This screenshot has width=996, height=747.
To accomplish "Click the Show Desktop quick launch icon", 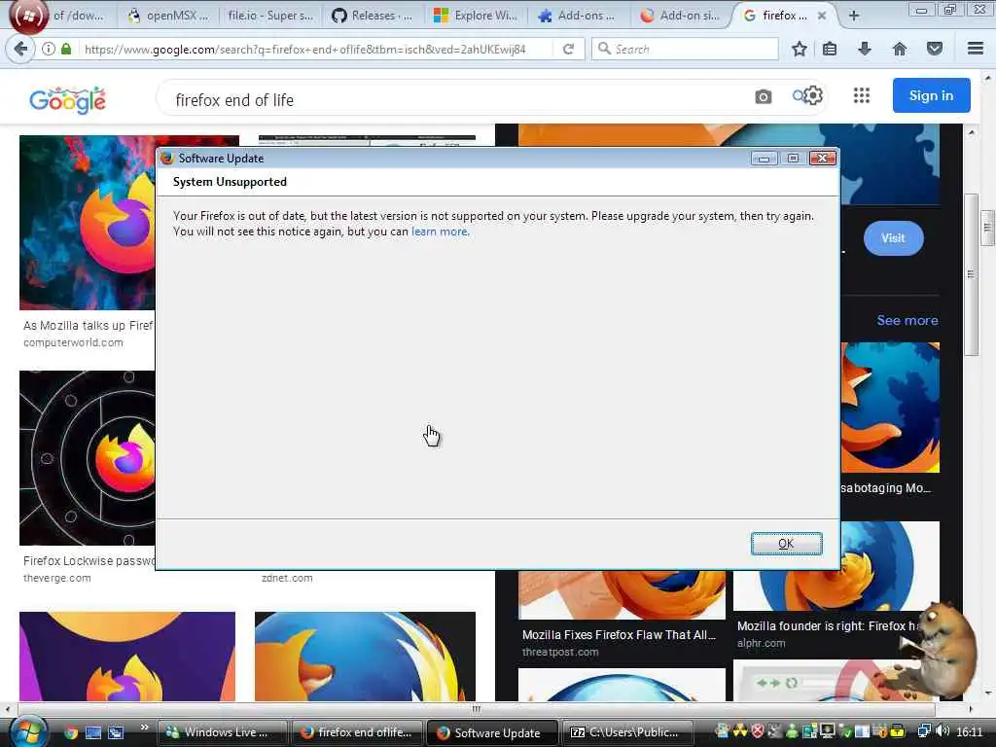I will point(93,732).
